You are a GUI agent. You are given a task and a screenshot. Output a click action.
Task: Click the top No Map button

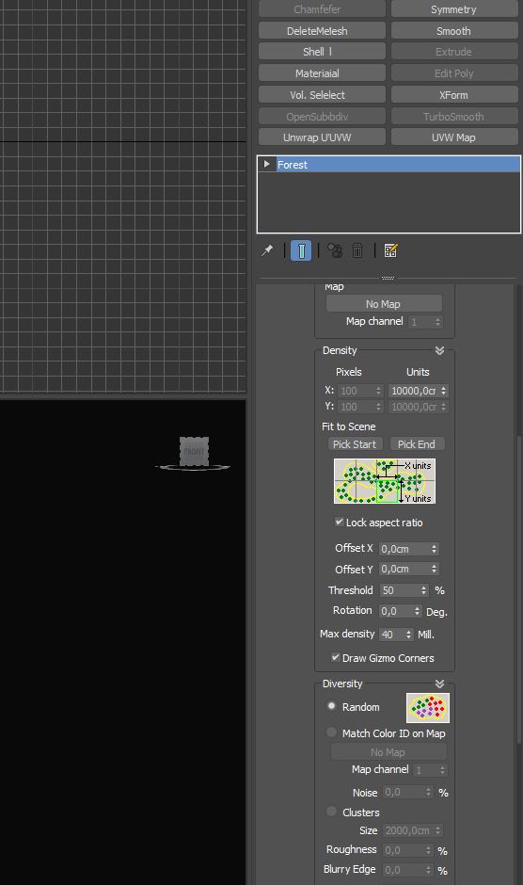[x=384, y=304]
